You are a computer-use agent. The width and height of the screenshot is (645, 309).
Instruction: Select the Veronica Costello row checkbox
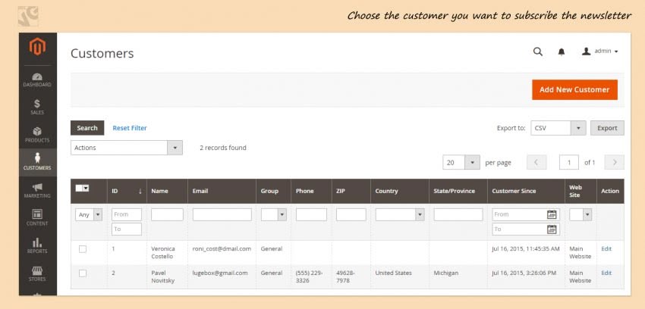[x=83, y=249]
